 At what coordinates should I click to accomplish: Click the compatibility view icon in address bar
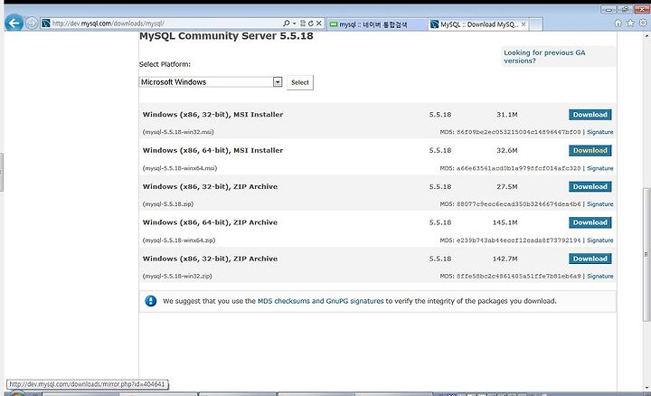click(303, 24)
